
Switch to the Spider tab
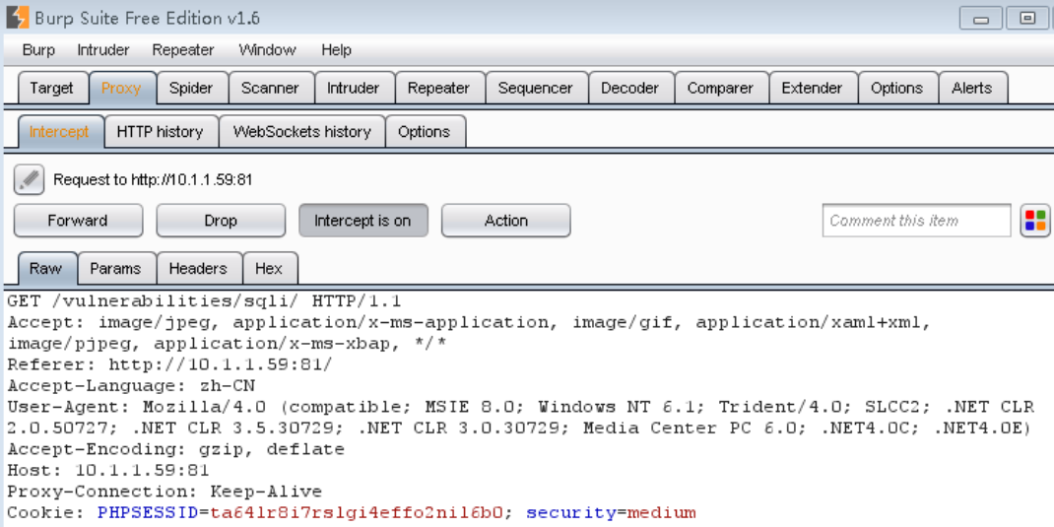click(191, 88)
